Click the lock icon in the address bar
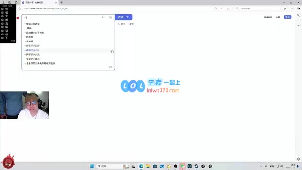The width and height of the screenshot is (302, 170). (20, 8)
